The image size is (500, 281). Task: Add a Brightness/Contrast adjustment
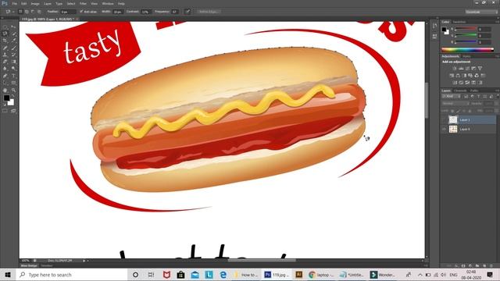click(x=455, y=69)
